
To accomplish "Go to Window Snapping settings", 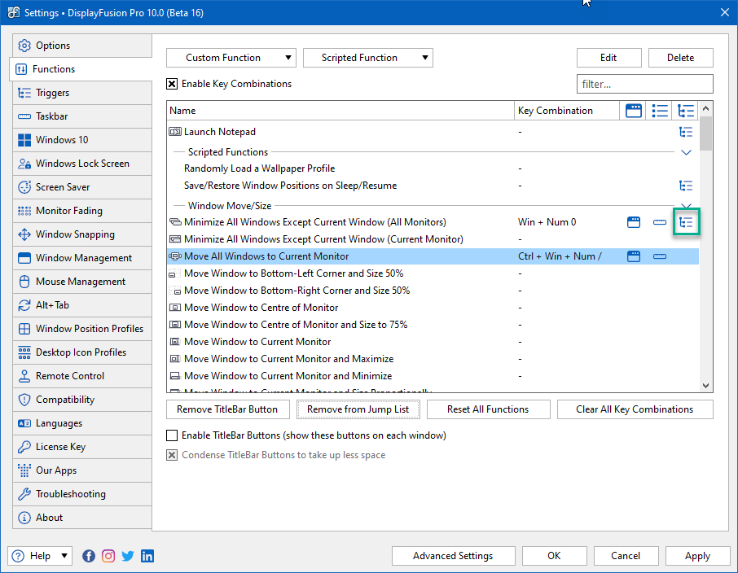I will point(82,234).
